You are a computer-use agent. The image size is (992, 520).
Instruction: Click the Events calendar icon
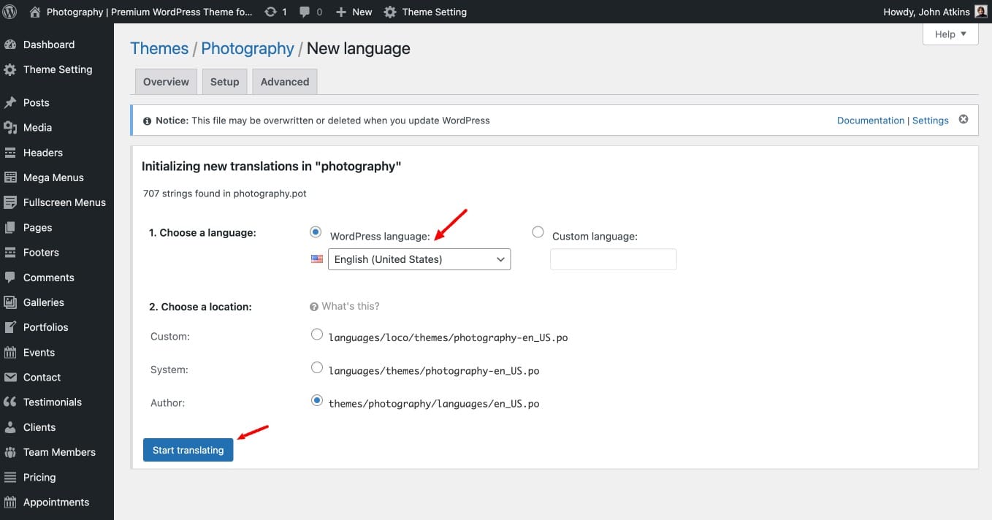click(10, 353)
